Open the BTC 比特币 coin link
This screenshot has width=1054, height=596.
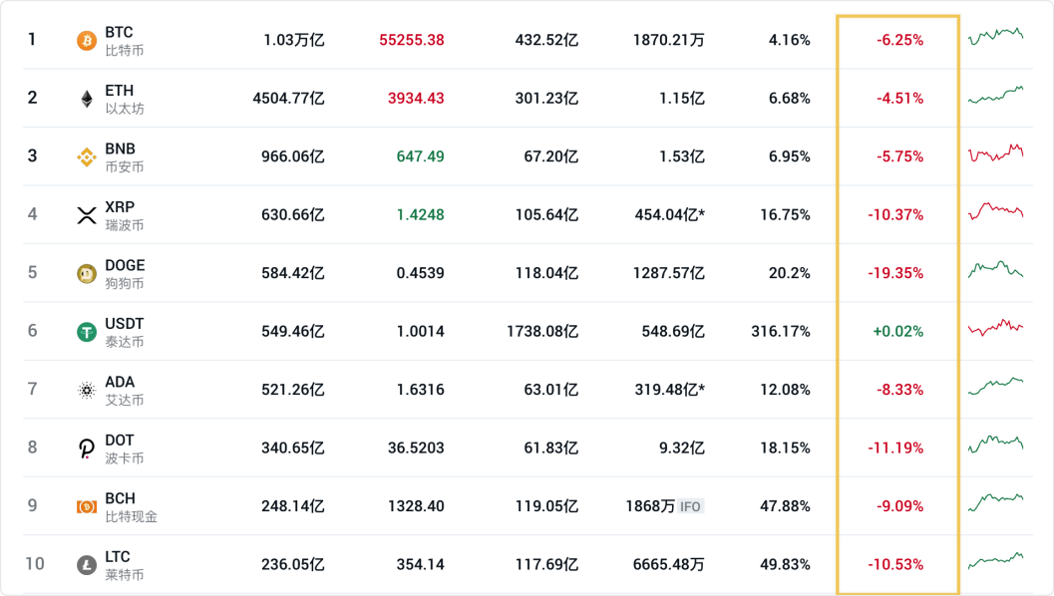point(124,41)
